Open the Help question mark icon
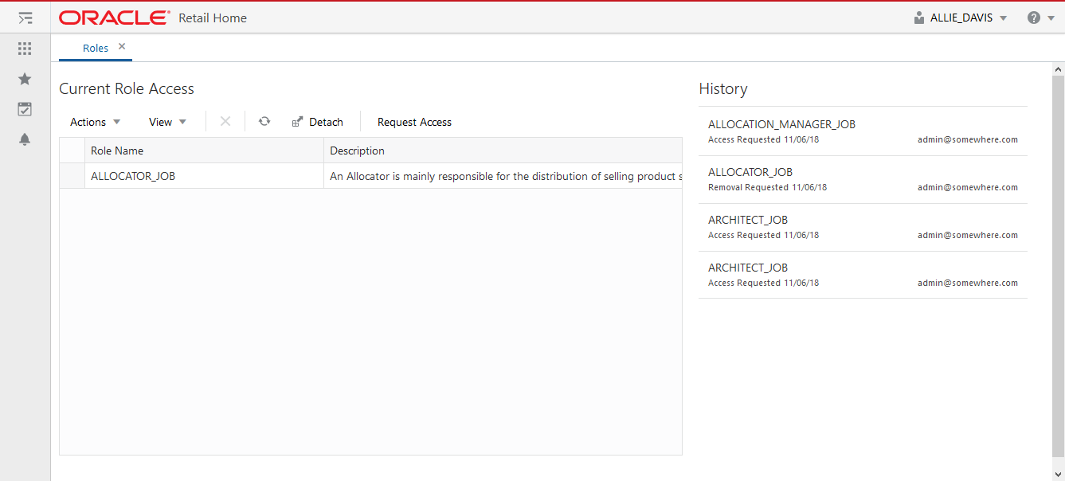This screenshot has width=1065, height=481. point(1034,18)
